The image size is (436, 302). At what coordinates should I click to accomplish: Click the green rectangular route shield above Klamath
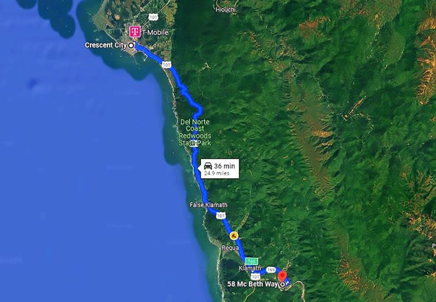(251, 261)
